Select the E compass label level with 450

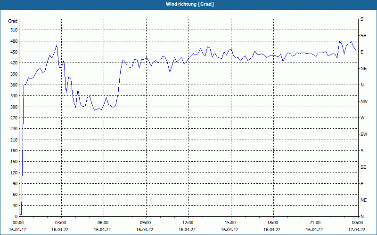[x=362, y=52]
